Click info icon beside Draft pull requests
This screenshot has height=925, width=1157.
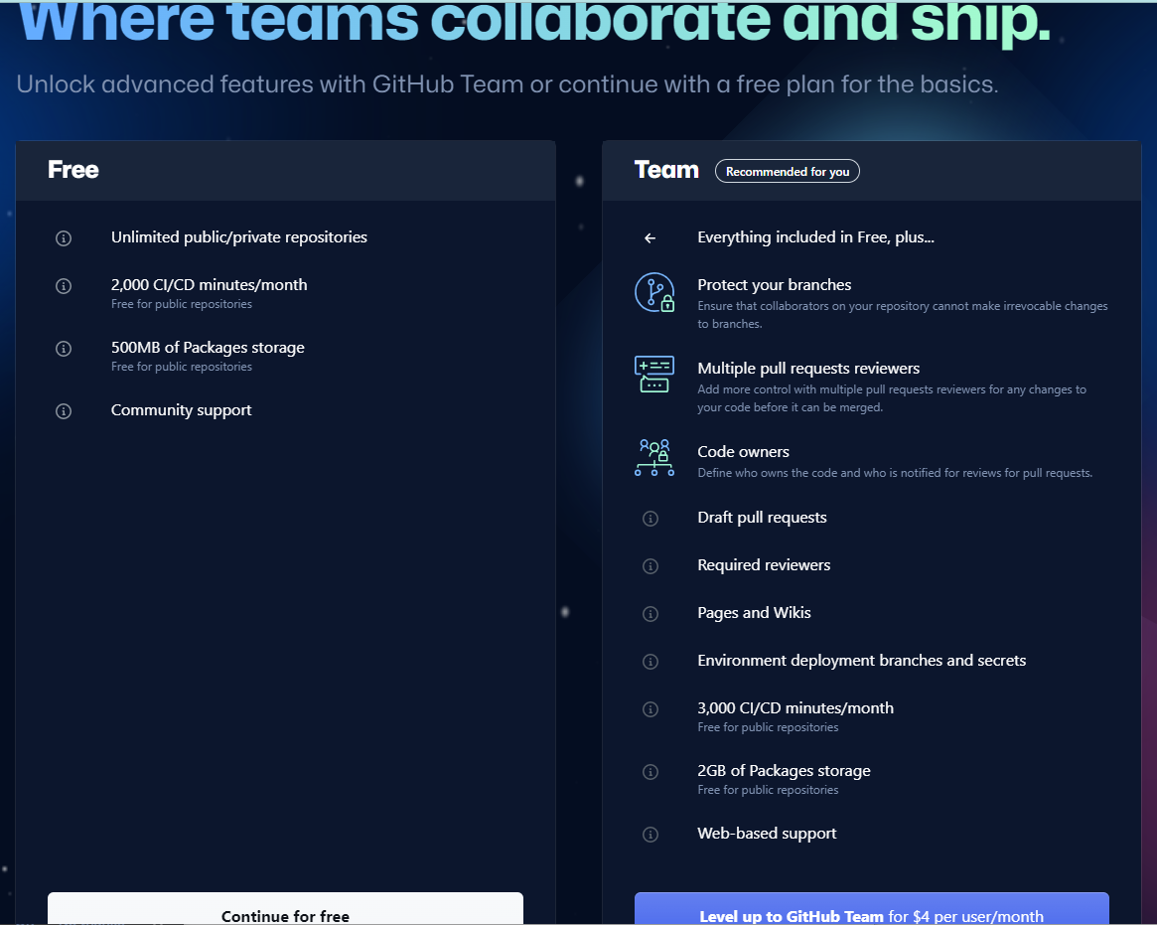[x=651, y=519]
